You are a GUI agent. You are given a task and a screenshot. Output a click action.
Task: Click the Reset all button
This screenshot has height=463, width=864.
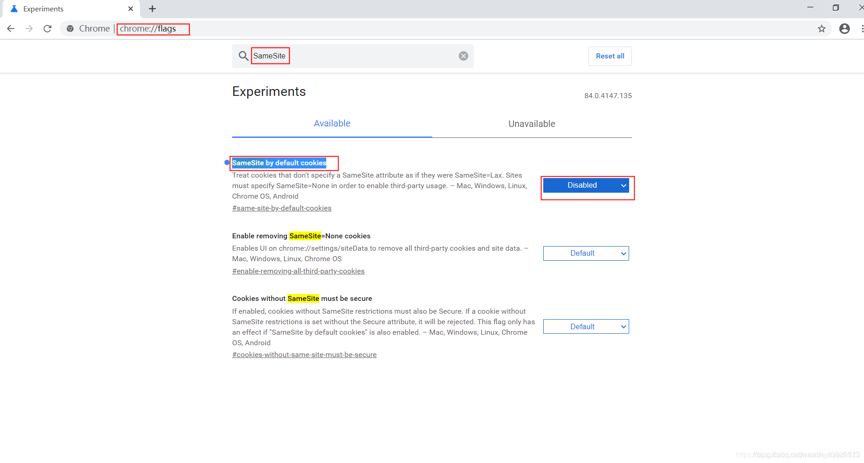coord(610,56)
